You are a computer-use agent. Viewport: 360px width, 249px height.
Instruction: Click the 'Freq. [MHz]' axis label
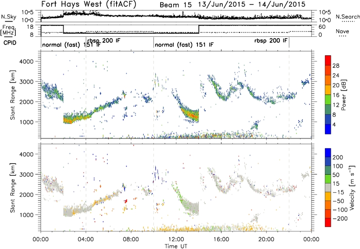tap(8, 30)
